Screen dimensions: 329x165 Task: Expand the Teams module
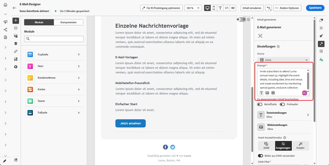[x=54, y=101]
